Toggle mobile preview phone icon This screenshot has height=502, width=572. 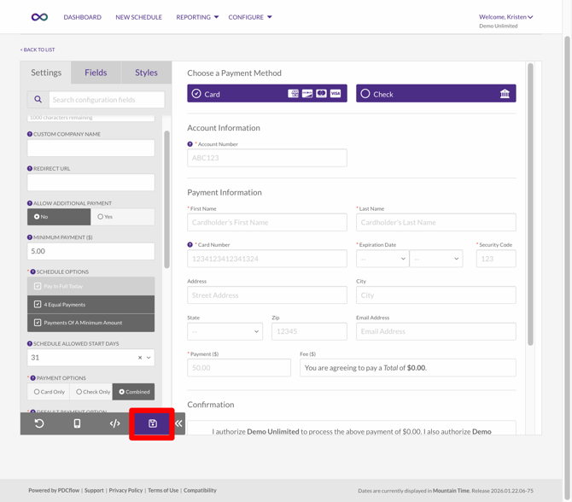pyautogui.click(x=77, y=423)
